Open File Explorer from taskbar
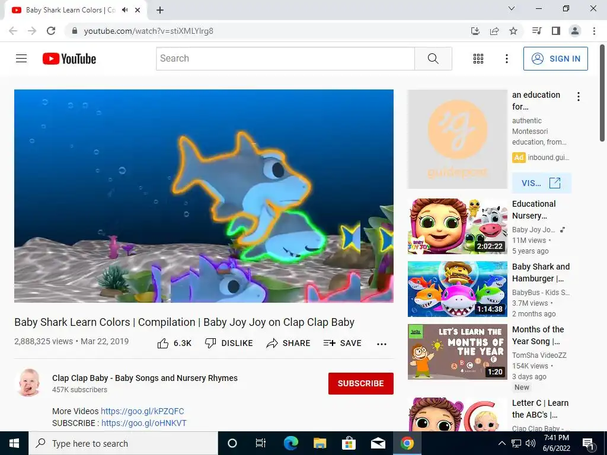Screen dimensions: 607x455 tap(320, 443)
